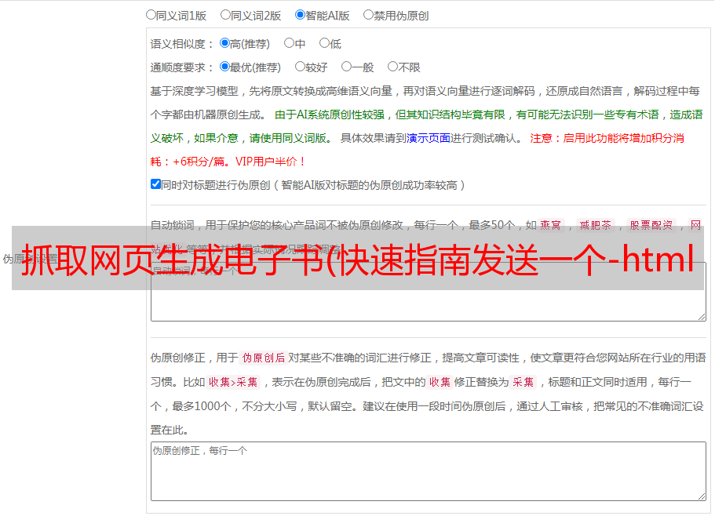
Task: Click the red 注意：启用此功能将增加积分消 text
Action: pos(607,138)
